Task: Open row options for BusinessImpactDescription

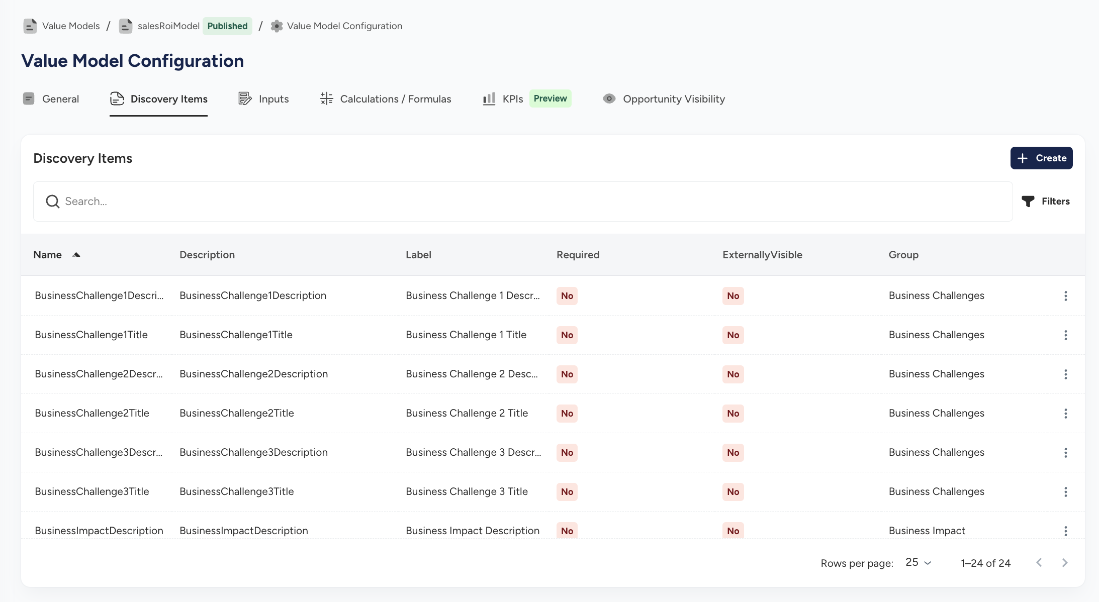Action: pyautogui.click(x=1065, y=531)
